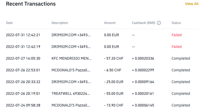Open the MCDONALD'S transaction dated 2022-07-26
Image resolution: width=202 pixels, height=110 pixels.
(102, 70)
